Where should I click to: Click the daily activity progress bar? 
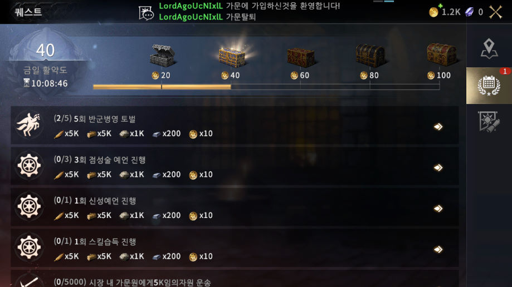266,87
